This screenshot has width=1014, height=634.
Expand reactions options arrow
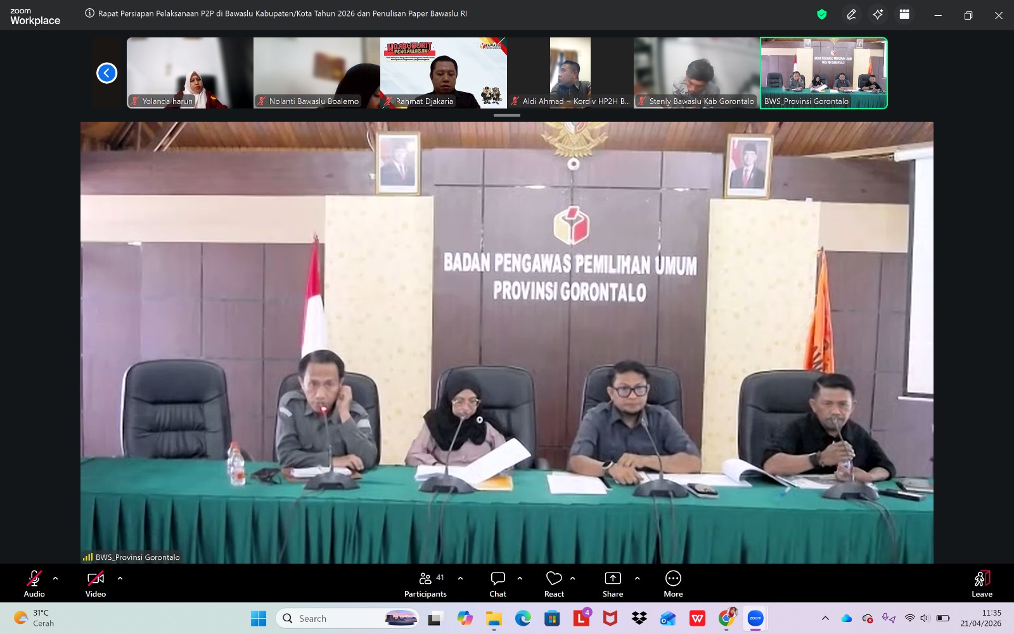point(573,578)
